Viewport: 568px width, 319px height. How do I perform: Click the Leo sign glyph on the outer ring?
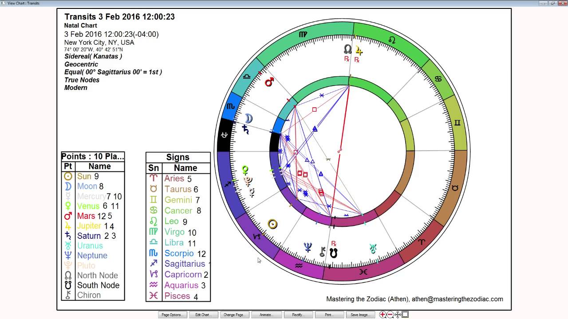(391, 40)
